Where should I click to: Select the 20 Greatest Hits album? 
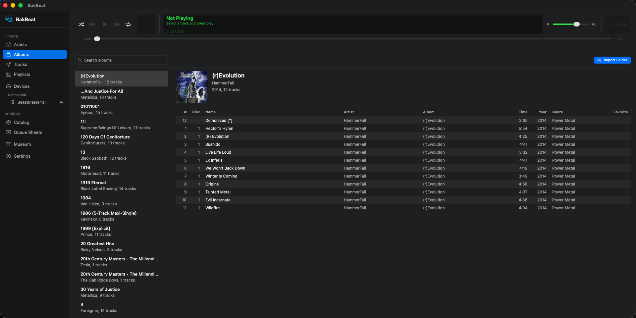click(122, 246)
